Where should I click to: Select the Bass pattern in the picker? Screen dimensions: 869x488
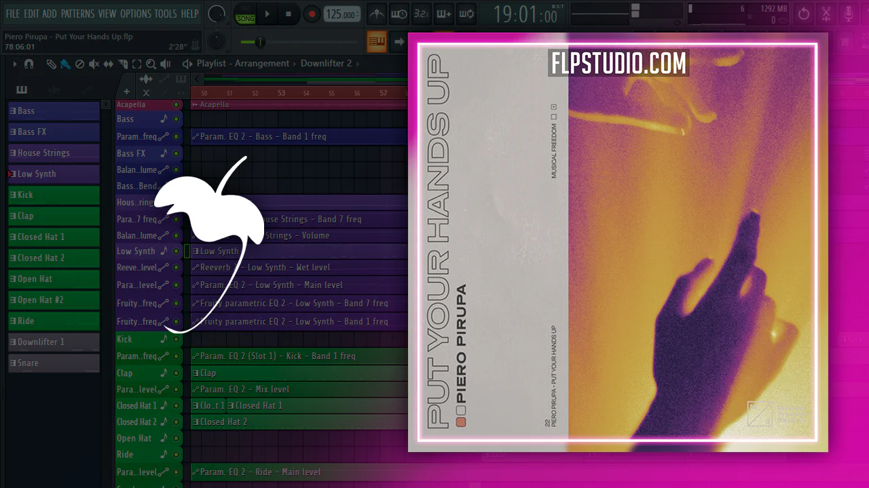point(54,111)
